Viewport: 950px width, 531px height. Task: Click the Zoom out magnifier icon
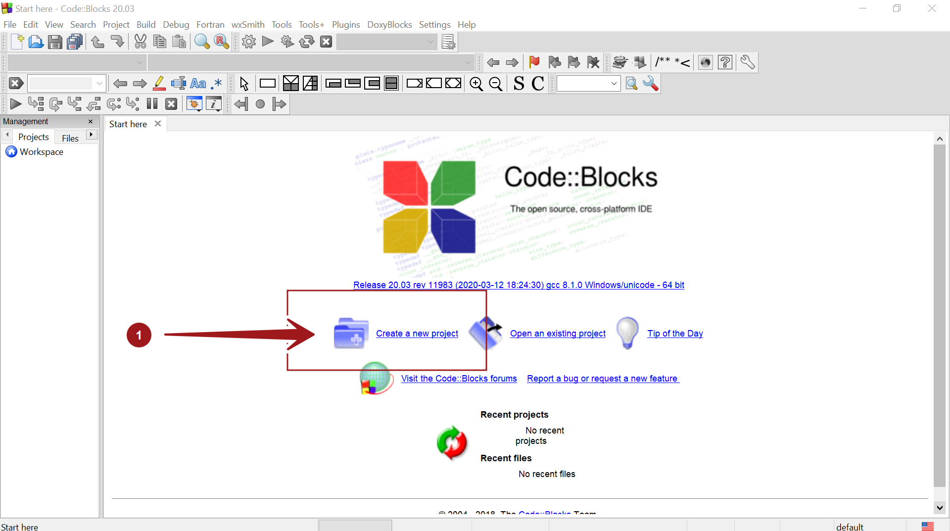[x=495, y=84]
